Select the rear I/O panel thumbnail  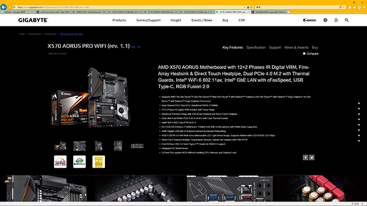point(137,146)
